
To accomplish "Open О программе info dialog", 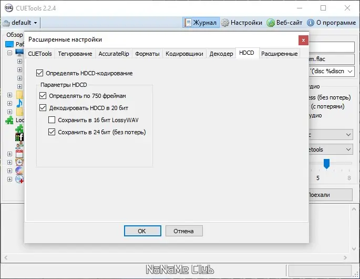I will click(331, 23).
